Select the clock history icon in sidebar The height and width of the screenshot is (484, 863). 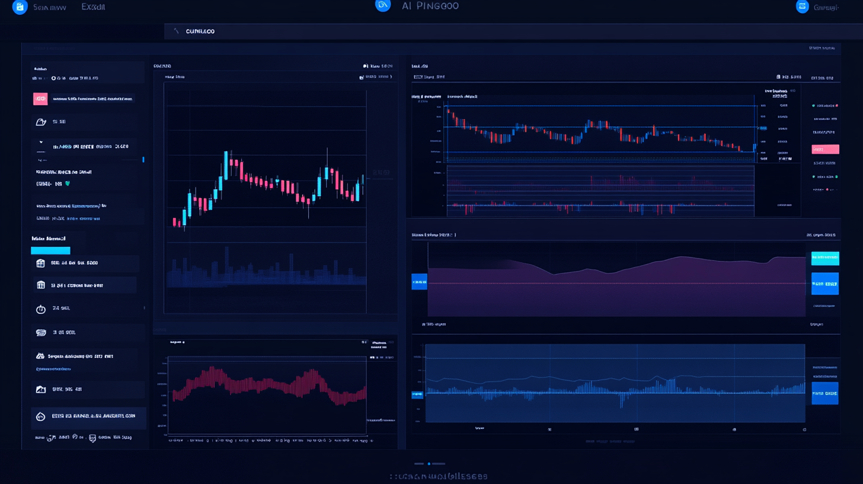(40, 308)
